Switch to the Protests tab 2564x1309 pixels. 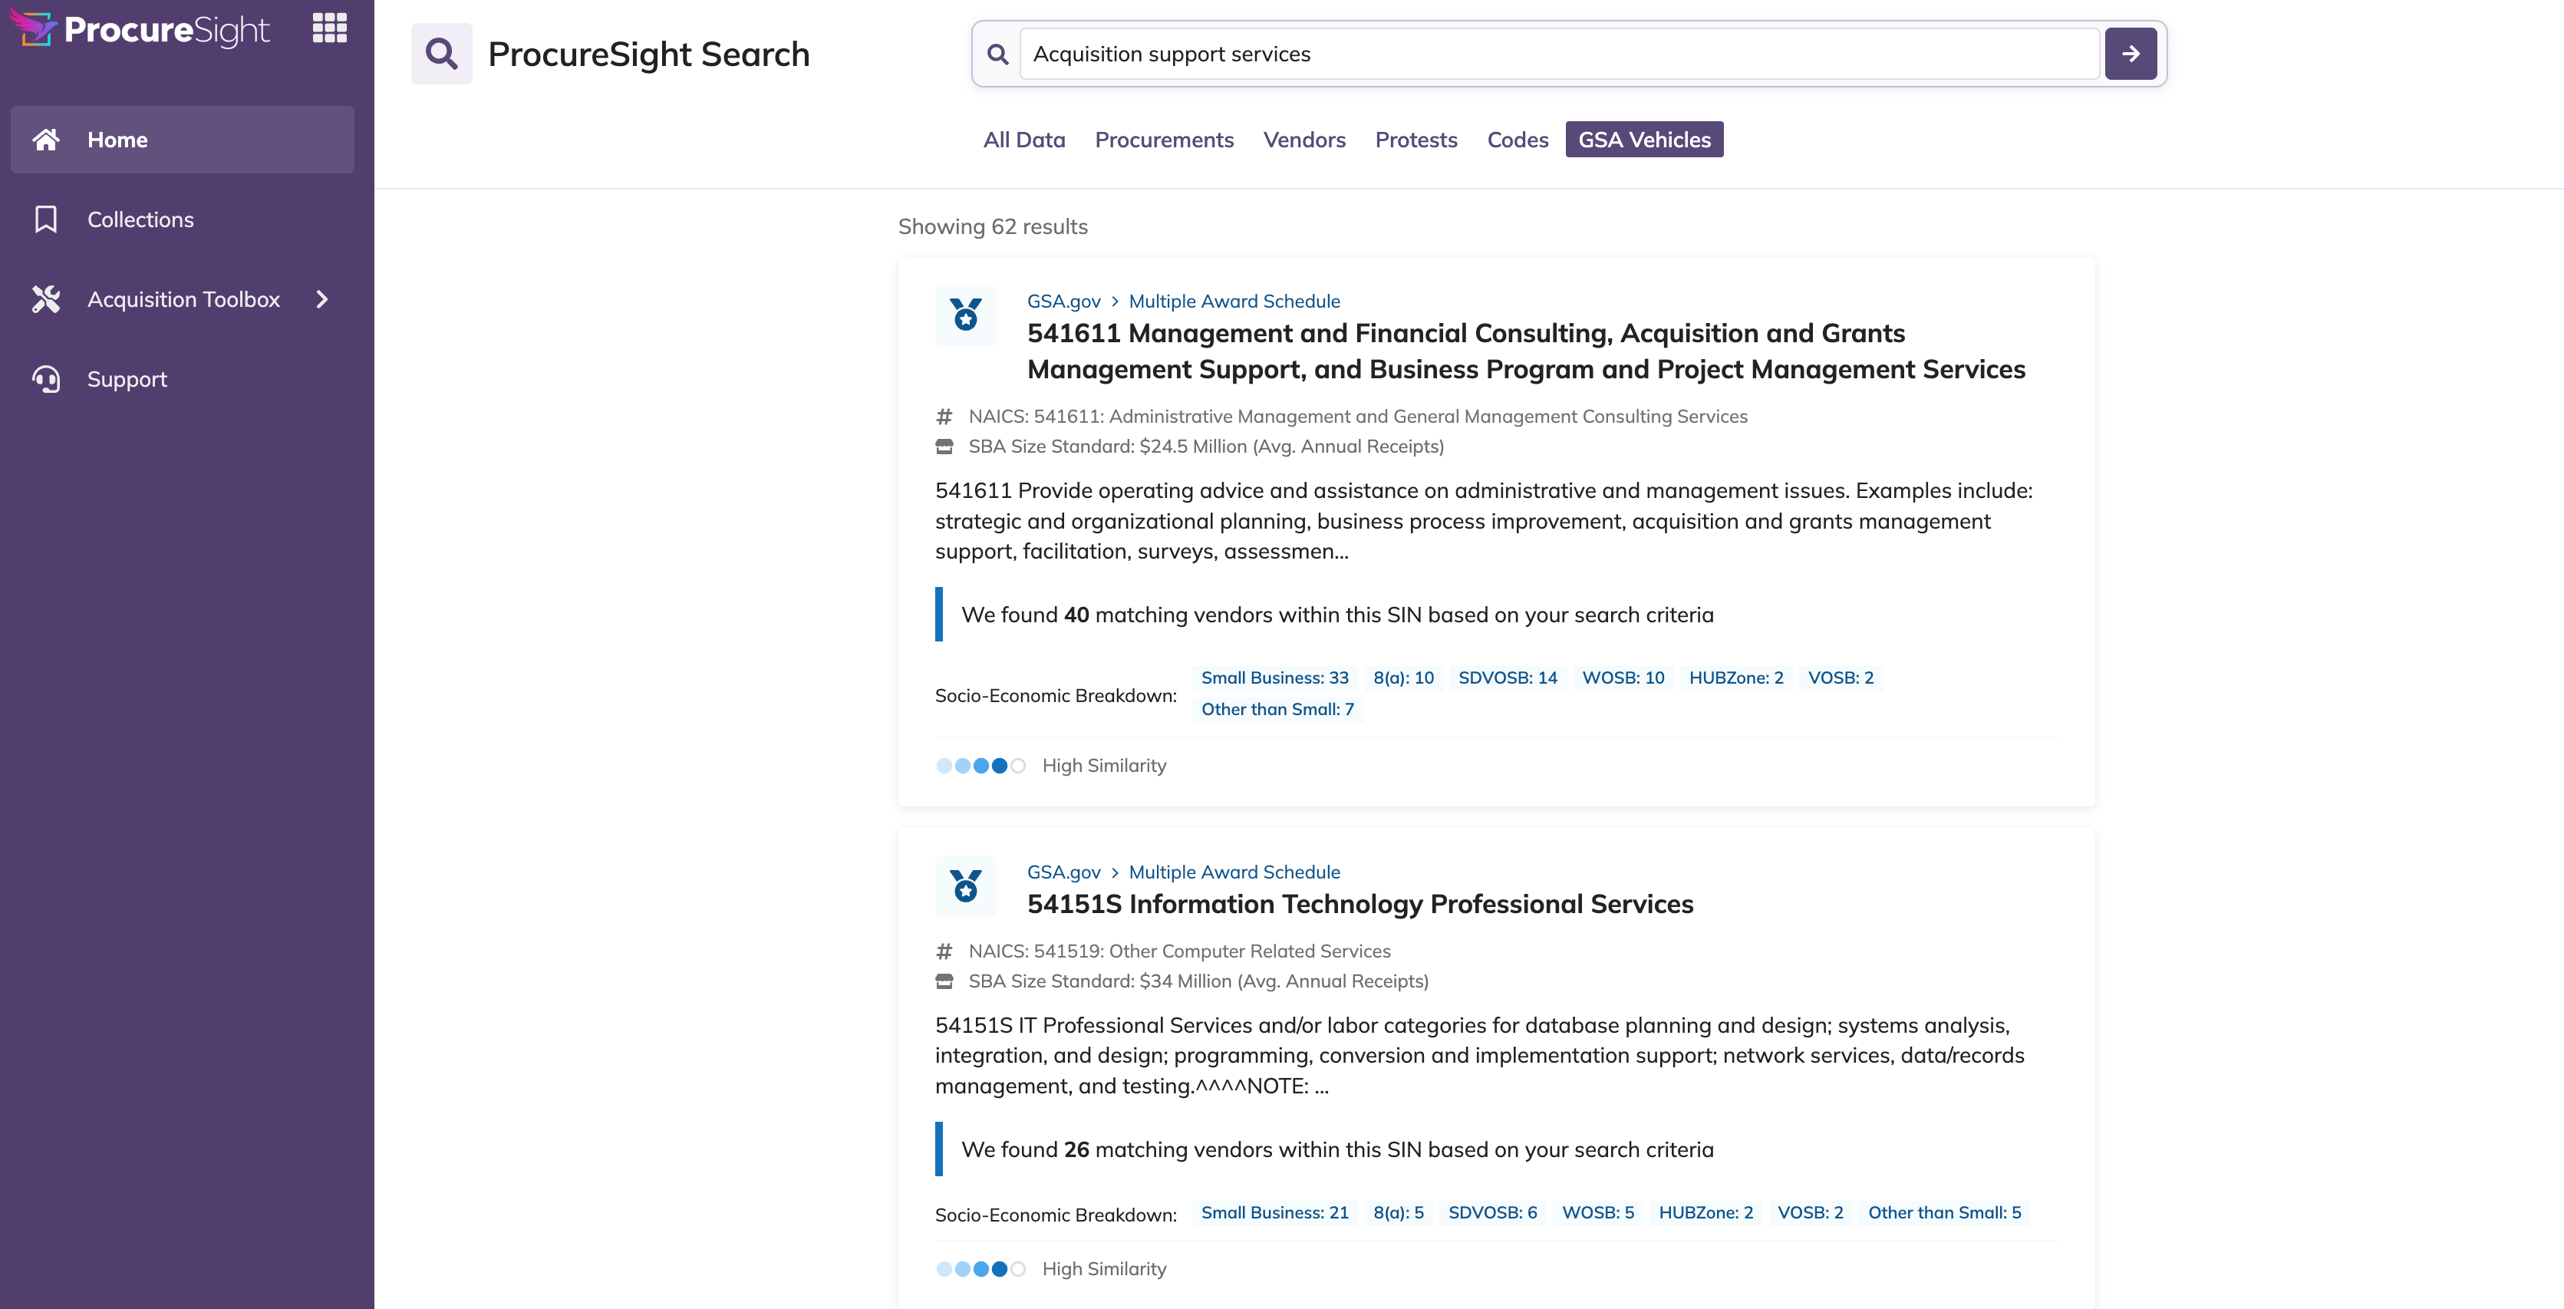tap(1415, 140)
